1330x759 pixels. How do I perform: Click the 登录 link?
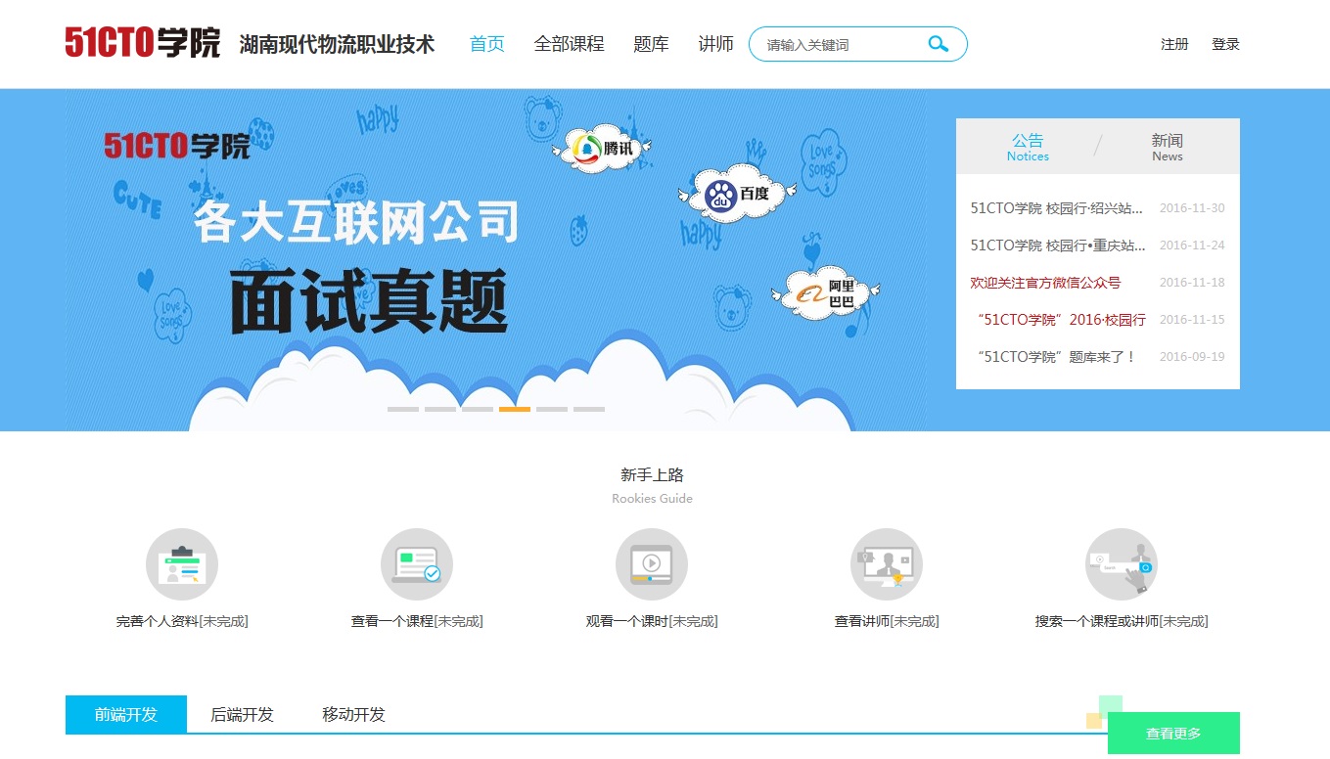point(1225,44)
